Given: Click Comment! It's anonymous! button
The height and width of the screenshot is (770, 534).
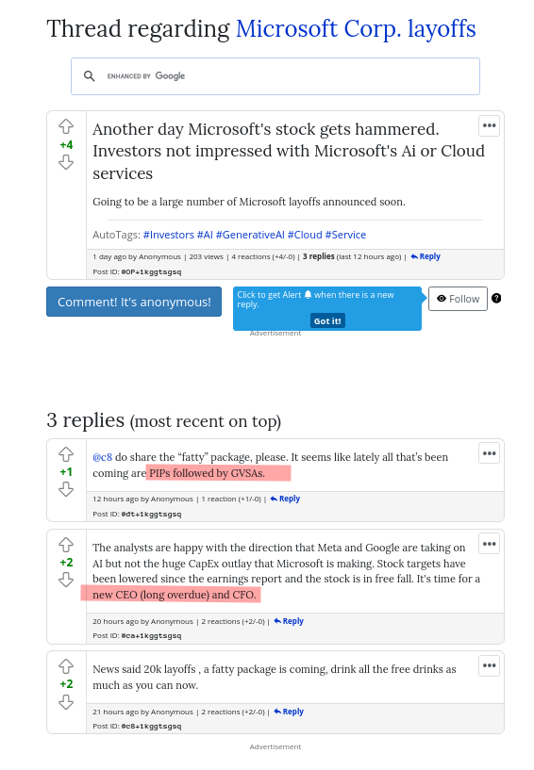Looking at the screenshot, I should point(134,302).
